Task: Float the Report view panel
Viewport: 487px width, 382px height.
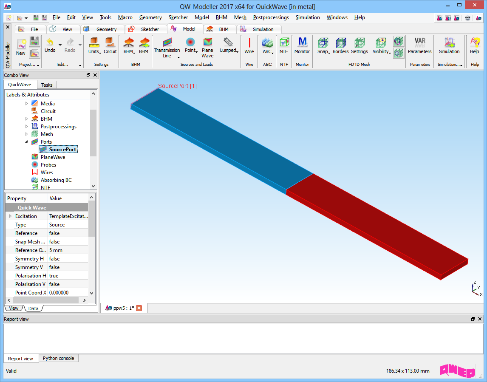Action: click(x=473, y=319)
